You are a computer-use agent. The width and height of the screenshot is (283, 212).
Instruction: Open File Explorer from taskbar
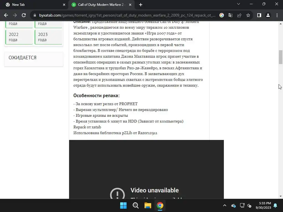(x=148, y=205)
